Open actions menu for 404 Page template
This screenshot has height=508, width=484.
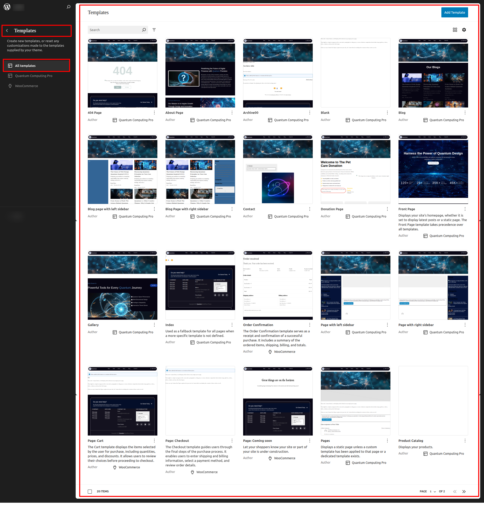[154, 113]
